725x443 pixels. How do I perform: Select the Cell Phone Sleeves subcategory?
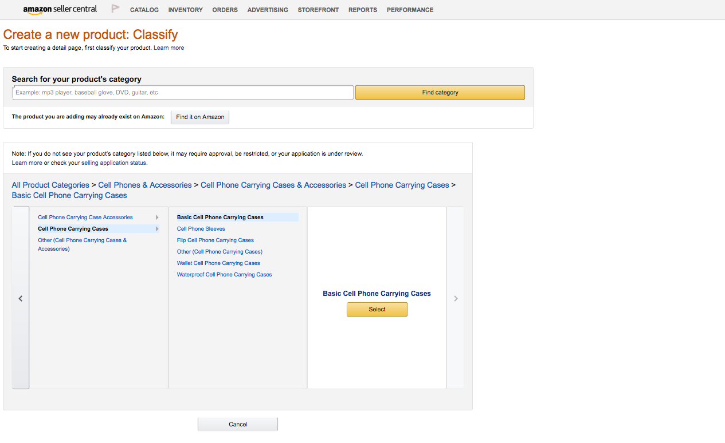[201, 228]
